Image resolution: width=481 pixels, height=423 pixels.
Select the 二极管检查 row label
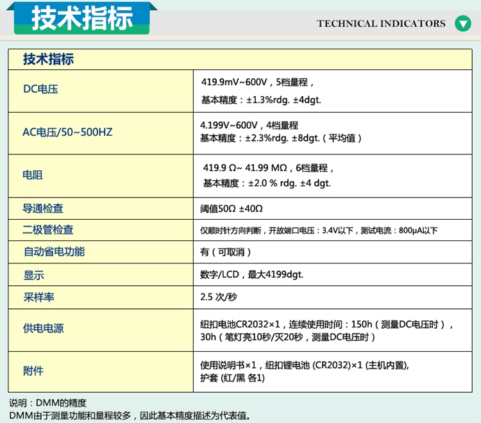pyautogui.click(x=48, y=230)
